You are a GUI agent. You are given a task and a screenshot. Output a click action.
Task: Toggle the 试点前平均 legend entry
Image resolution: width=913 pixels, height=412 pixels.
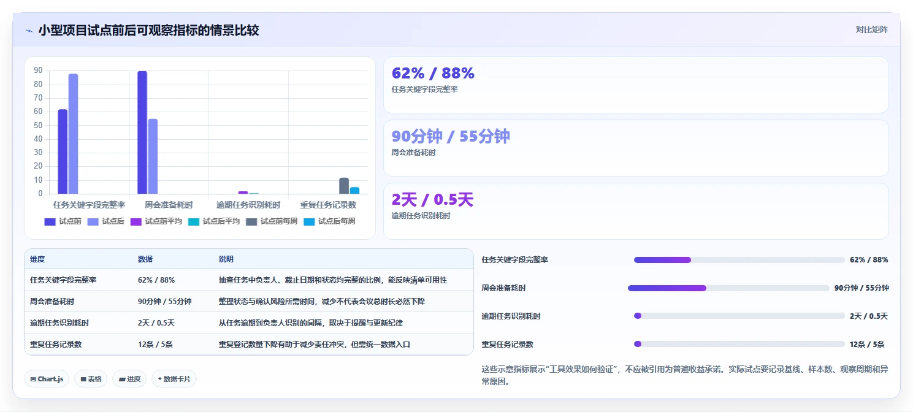coord(156,221)
